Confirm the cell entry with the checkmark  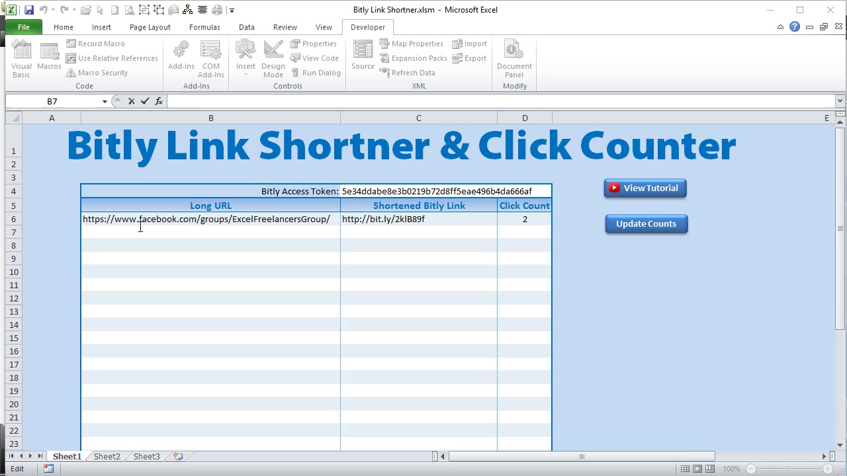[x=145, y=101]
